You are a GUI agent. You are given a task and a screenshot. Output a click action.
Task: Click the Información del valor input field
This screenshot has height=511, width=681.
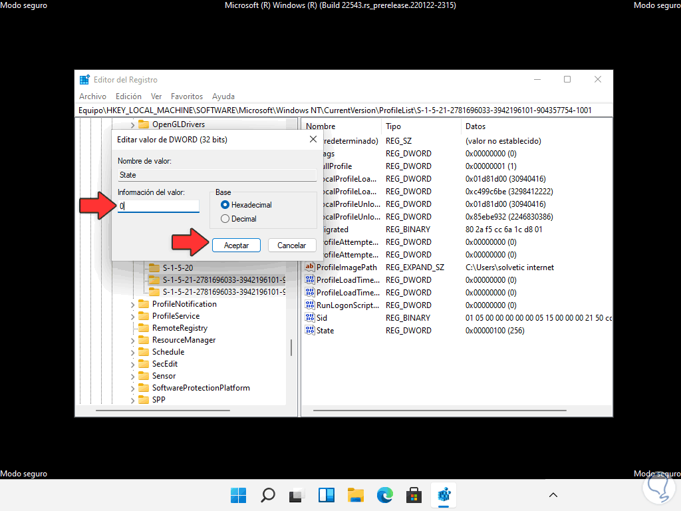click(x=158, y=206)
